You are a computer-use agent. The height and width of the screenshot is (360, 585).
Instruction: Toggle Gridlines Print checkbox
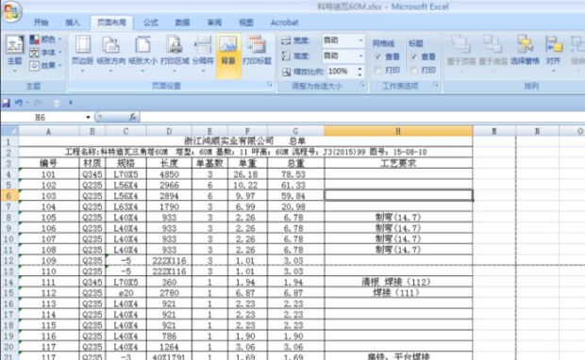(x=377, y=70)
